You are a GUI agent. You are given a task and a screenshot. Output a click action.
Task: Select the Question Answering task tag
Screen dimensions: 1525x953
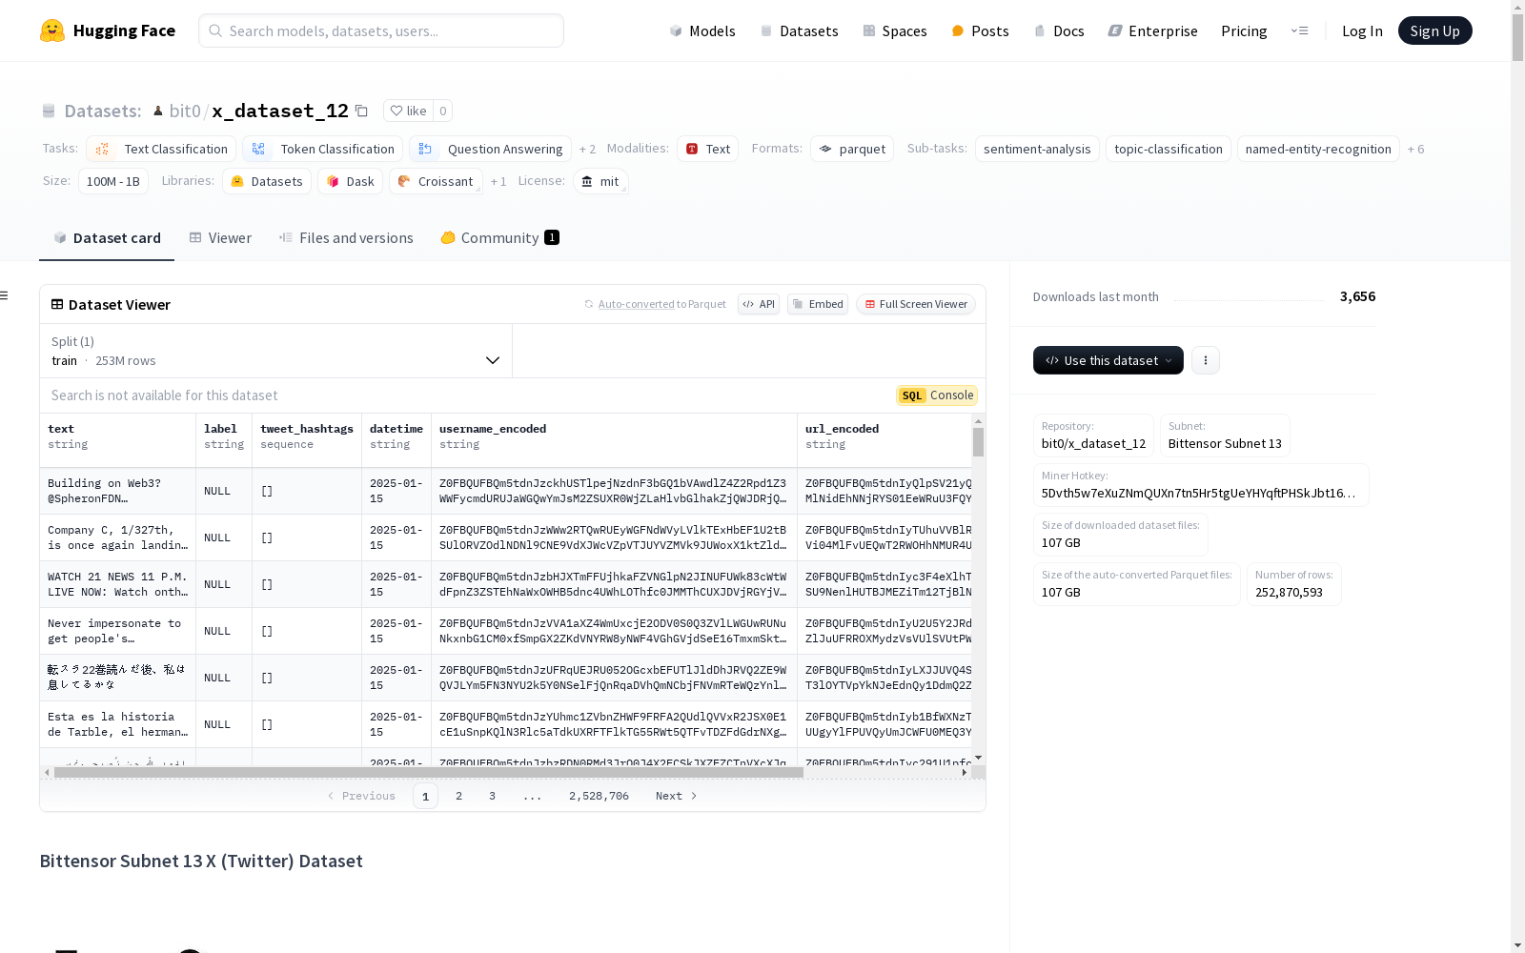tap(491, 149)
